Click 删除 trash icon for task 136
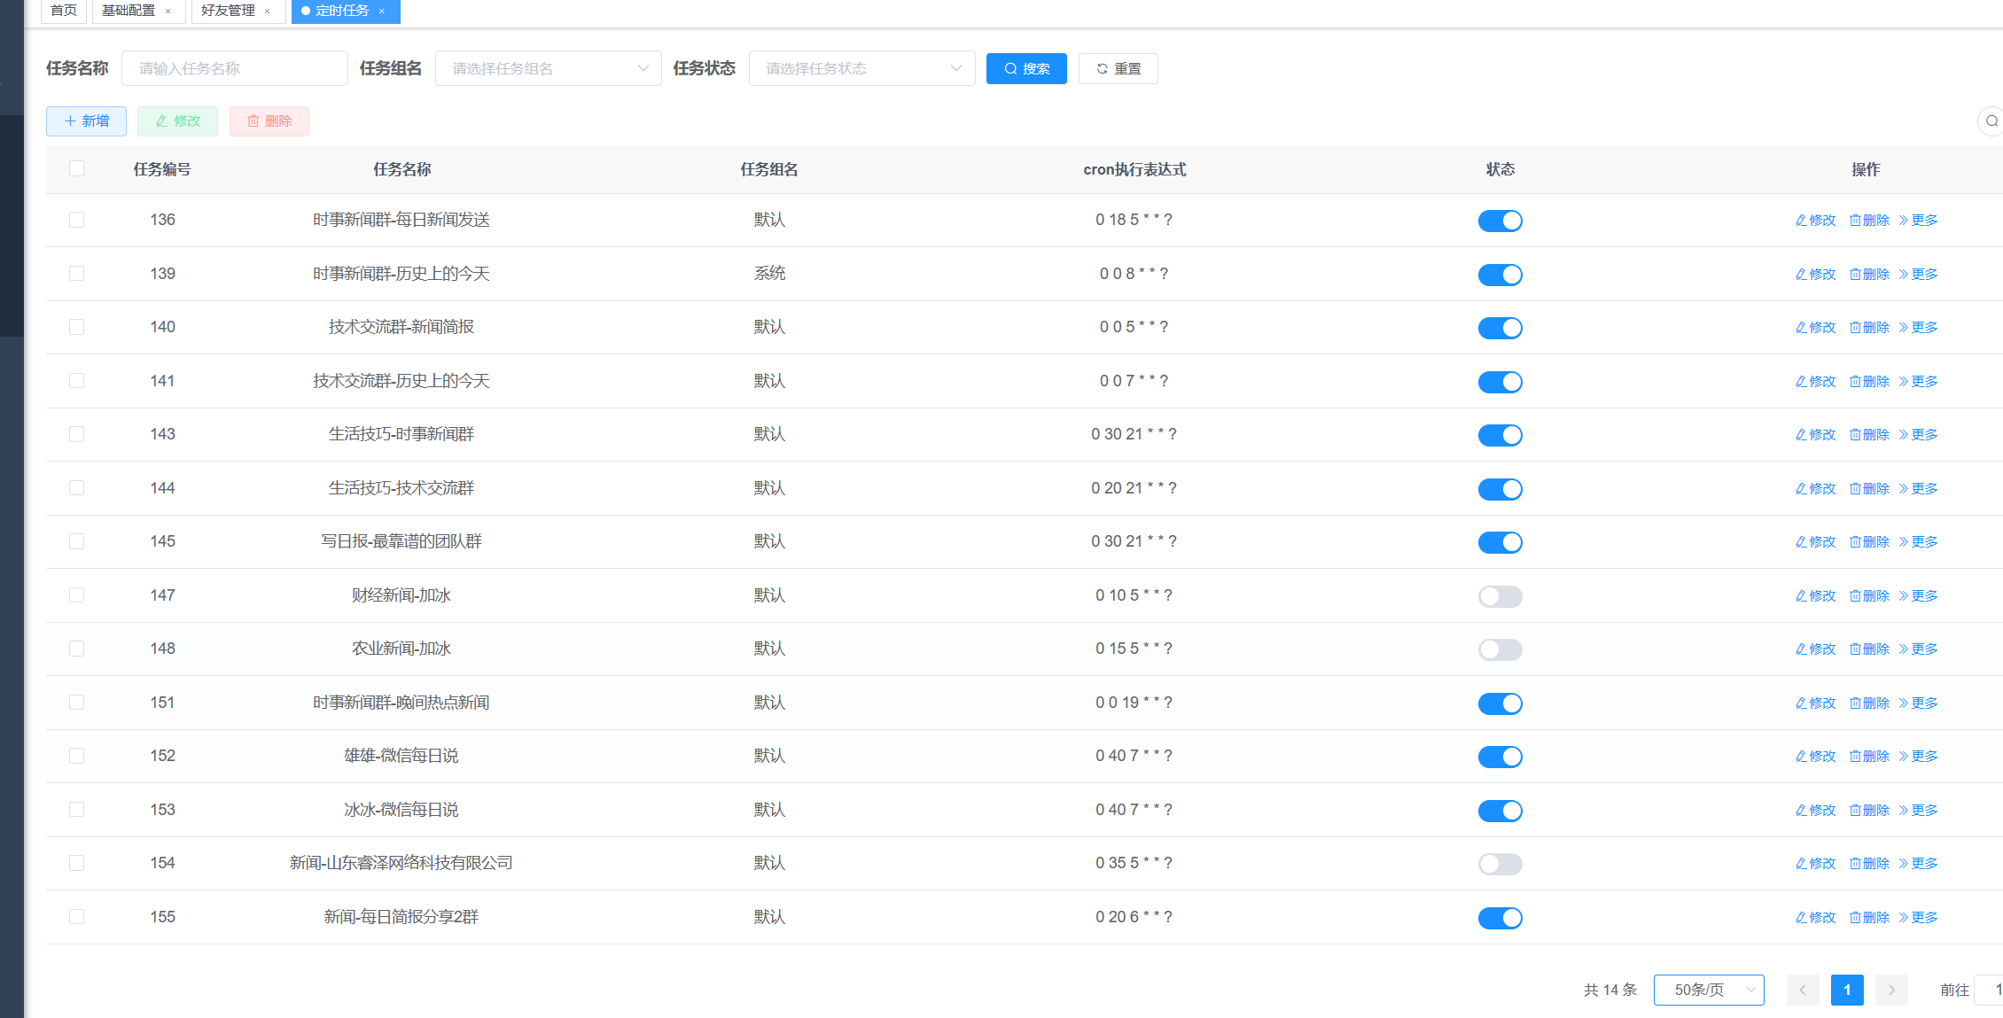 tap(1869, 220)
